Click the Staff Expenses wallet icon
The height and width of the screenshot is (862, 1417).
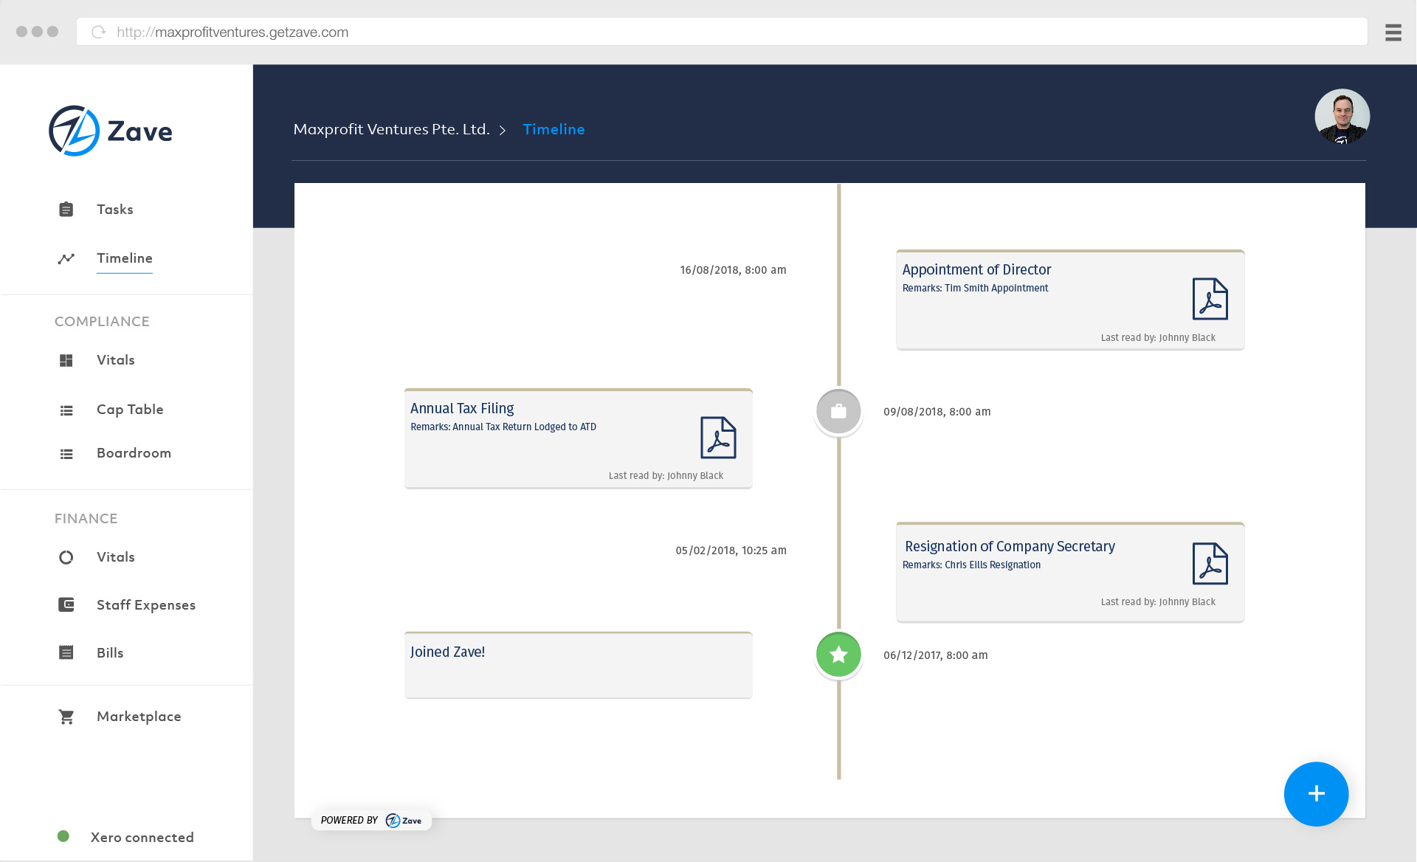[66, 605]
